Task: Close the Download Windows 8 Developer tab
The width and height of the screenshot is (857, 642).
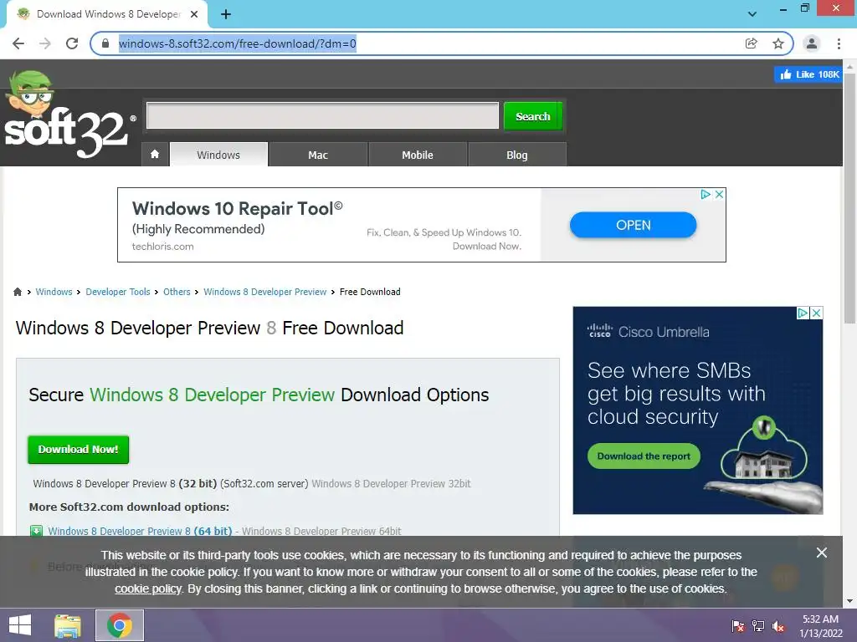Action: (194, 14)
